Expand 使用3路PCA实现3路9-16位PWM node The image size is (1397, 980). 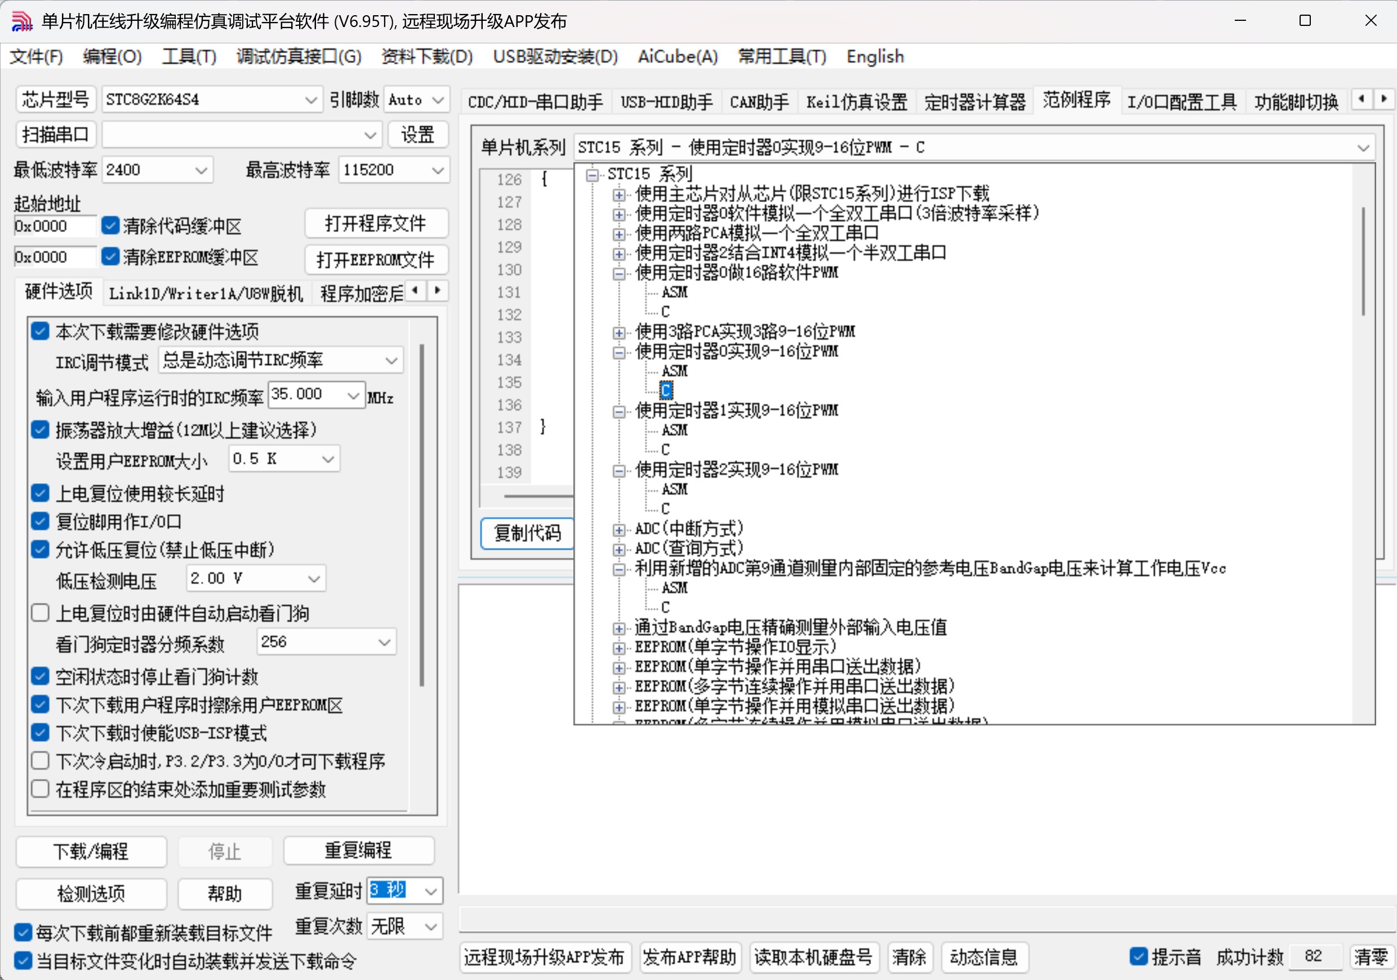point(620,333)
